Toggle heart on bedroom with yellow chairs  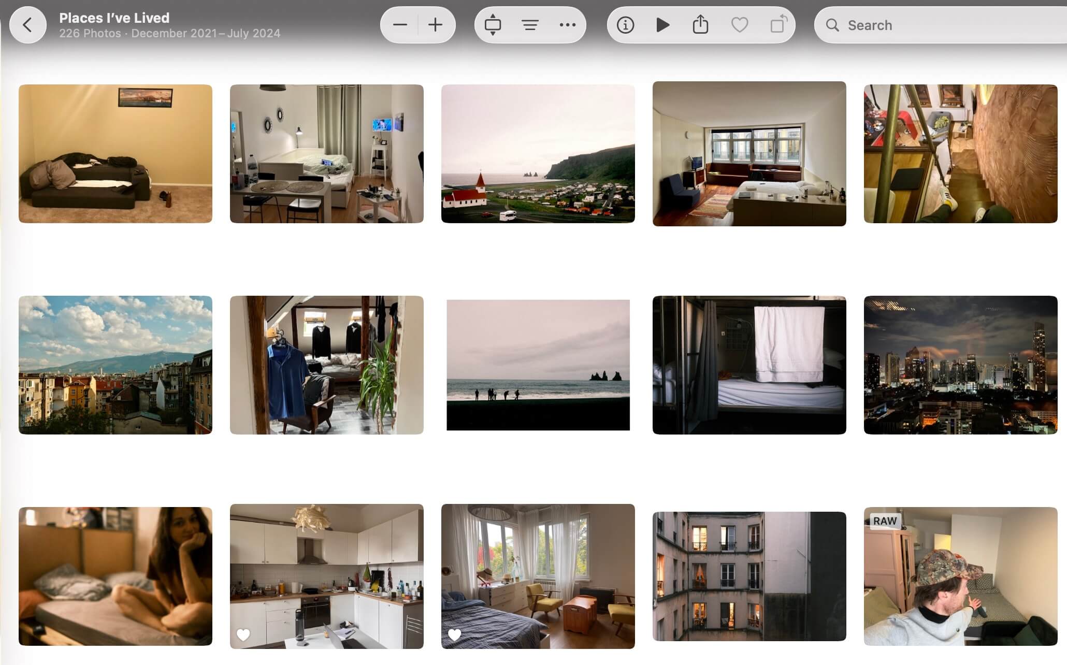pos(454,634)
